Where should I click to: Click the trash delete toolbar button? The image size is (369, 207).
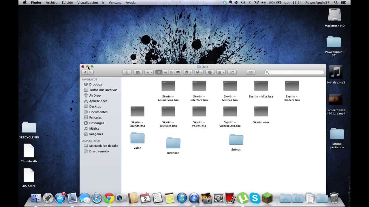(127, 72)
